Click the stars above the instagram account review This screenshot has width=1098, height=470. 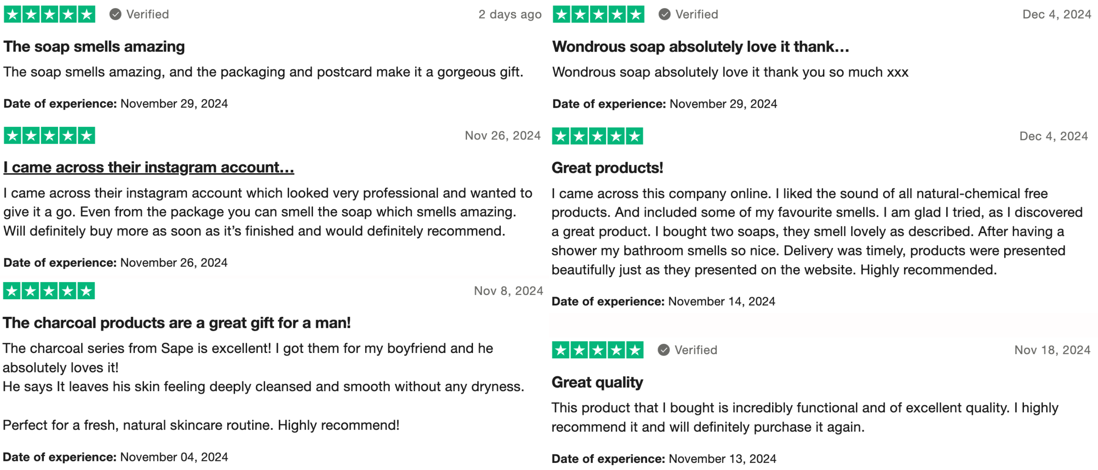coord(49,136)
